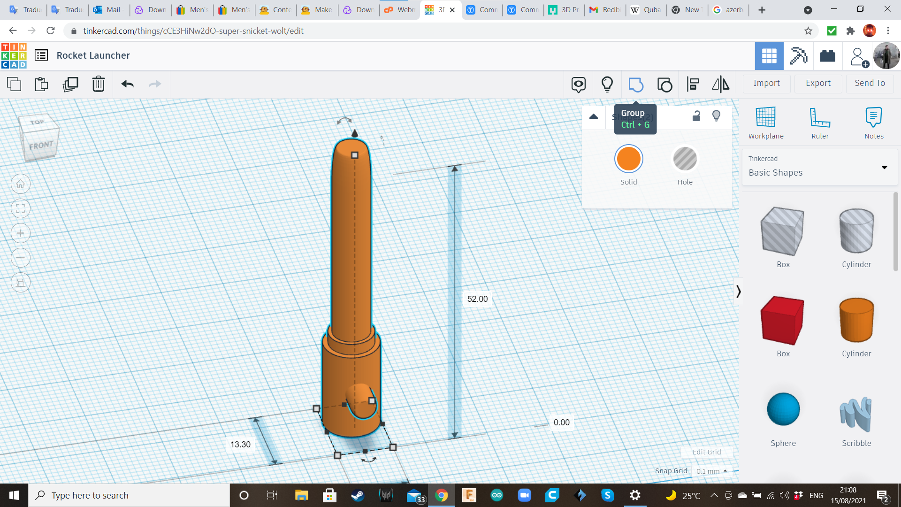Collapse the shape inspector panel
The height and width of the screenshot is (507, 901).
[594, 116]
